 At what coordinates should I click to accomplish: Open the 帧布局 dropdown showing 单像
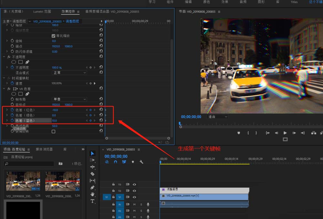pos(69,99)
